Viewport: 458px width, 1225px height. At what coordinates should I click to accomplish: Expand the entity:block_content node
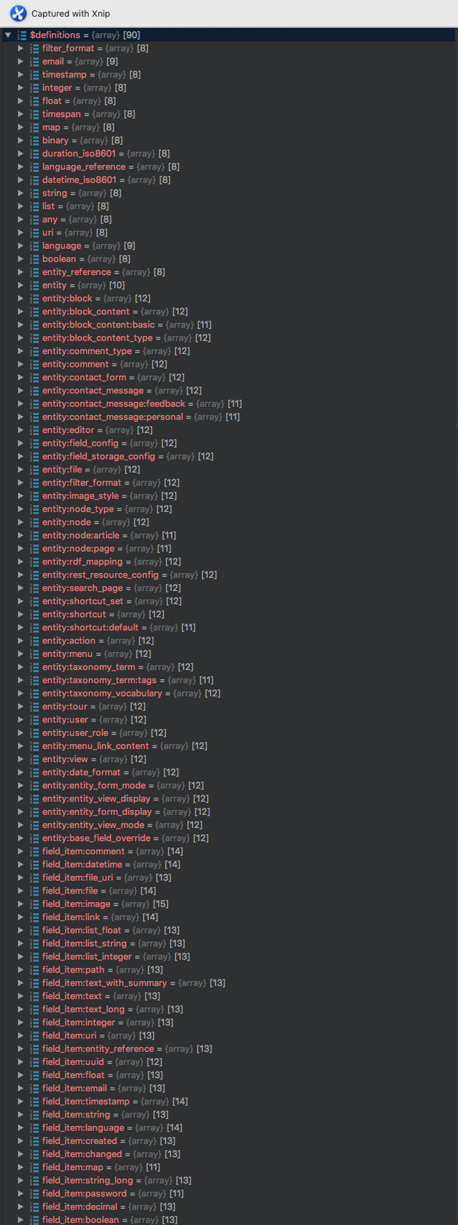(20, 312)
